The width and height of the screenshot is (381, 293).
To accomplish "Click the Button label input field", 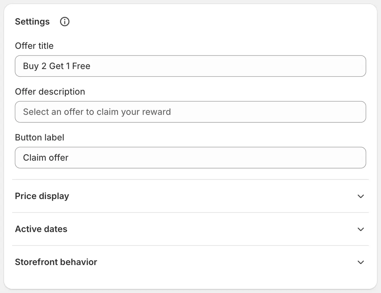I will 190,158.
